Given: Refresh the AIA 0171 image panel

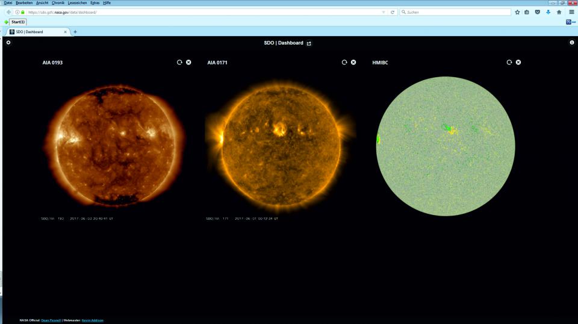Looking at the screenshot, I should coord(344,63).
